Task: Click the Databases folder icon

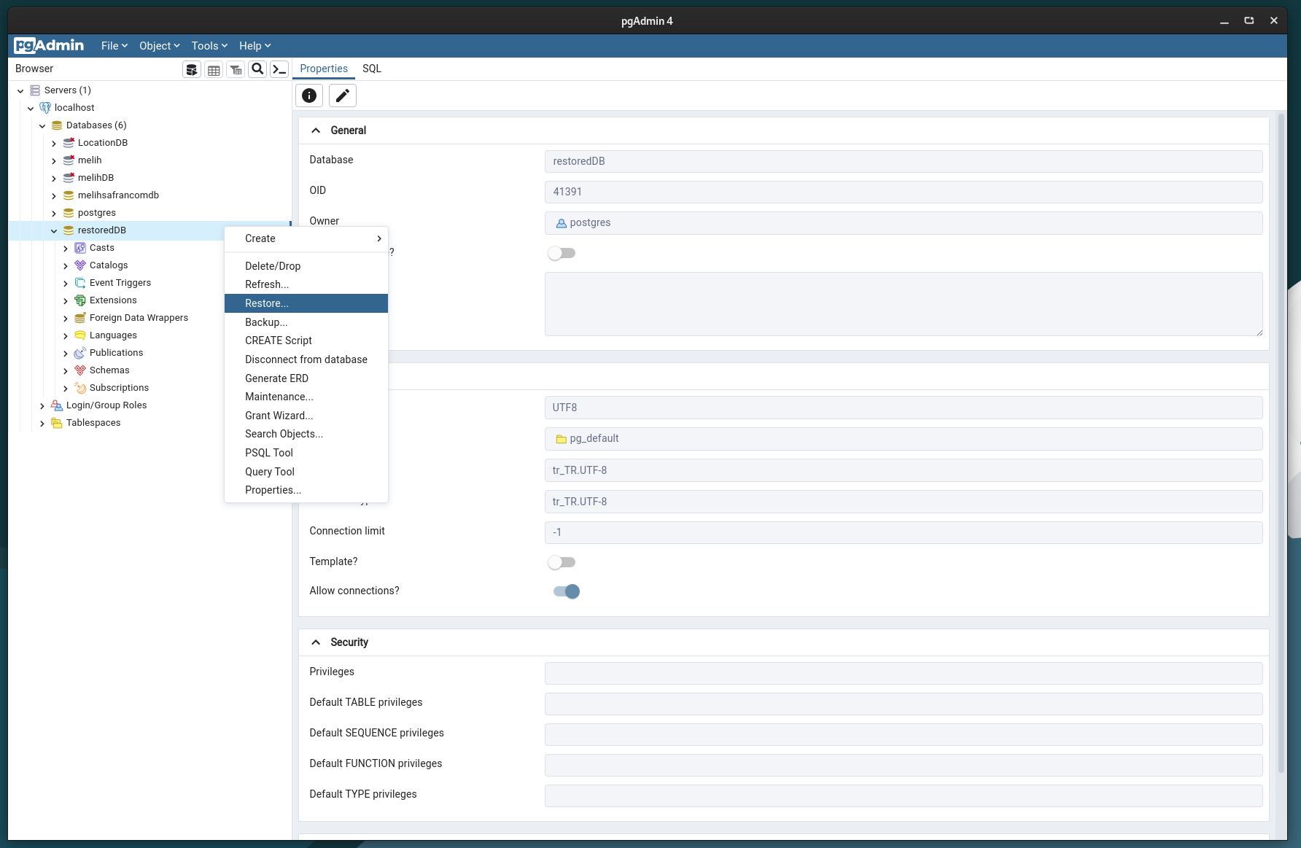Action: (x=57, y=125)
